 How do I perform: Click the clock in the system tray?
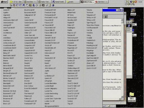point(140,2)
